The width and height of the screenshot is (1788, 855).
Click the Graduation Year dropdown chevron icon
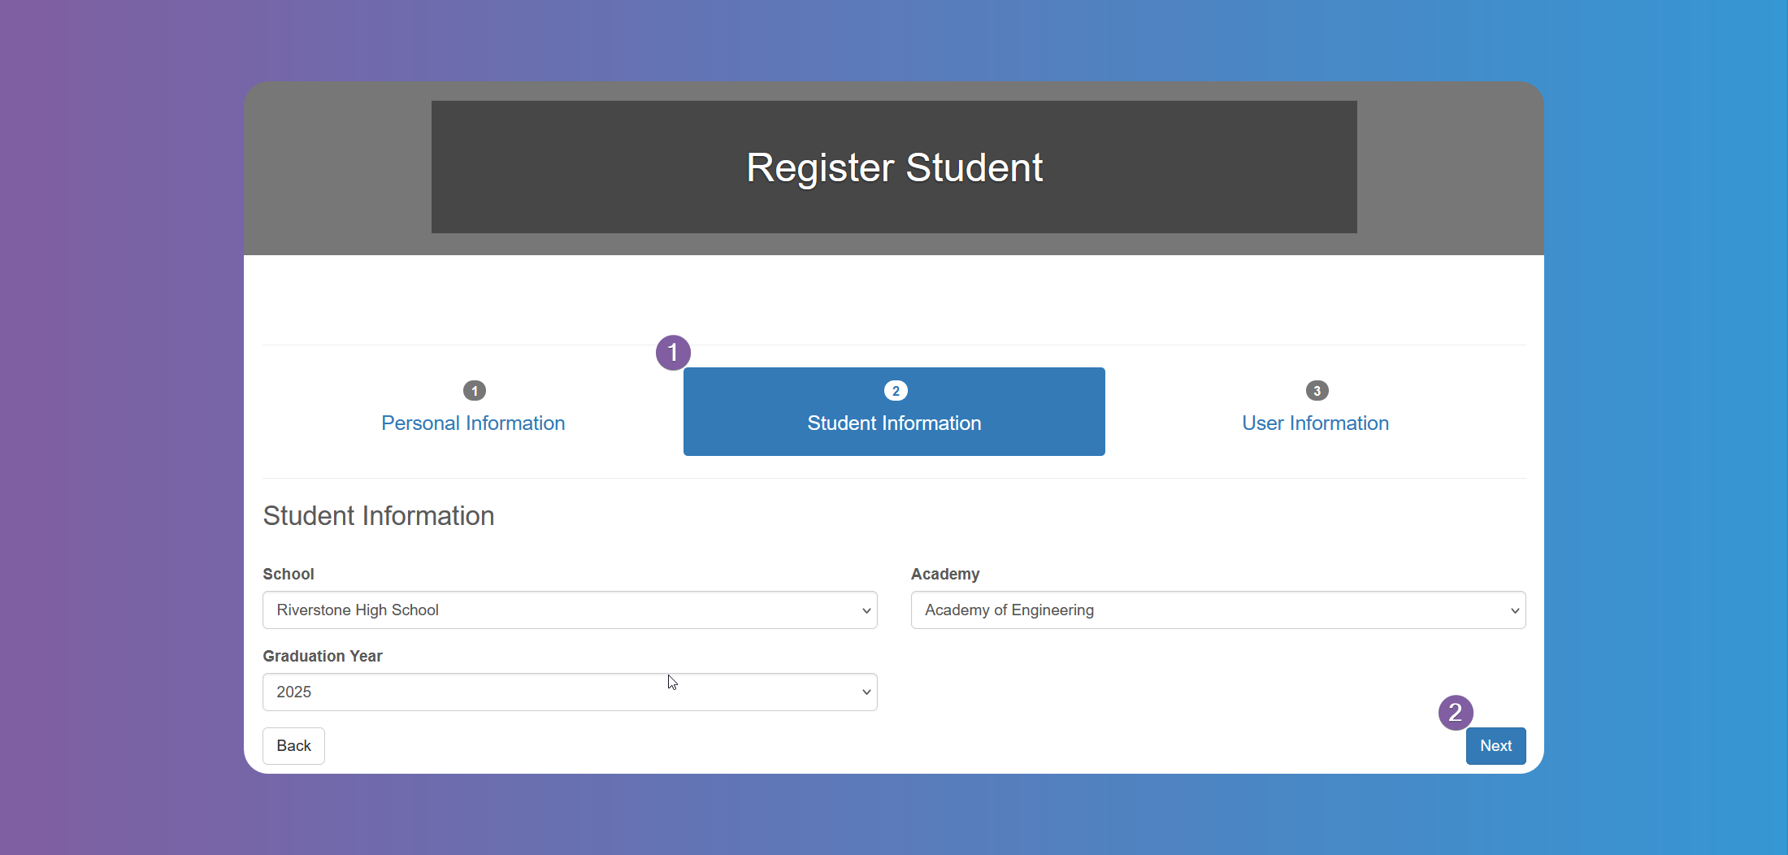866,692
